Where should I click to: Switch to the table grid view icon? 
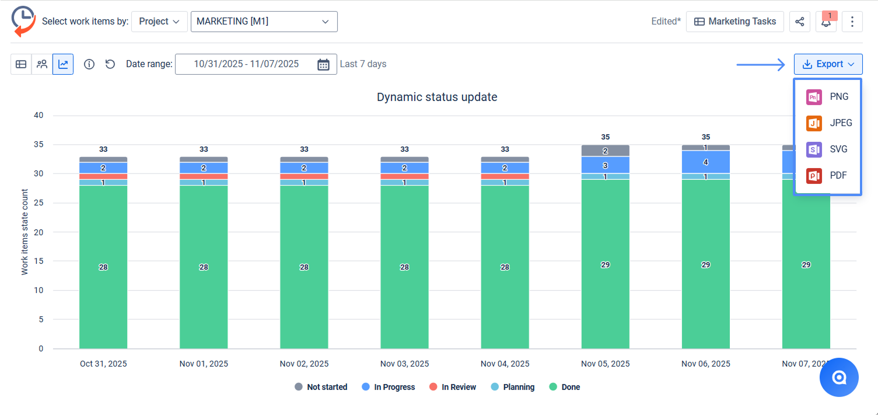[x=21, y=64]
